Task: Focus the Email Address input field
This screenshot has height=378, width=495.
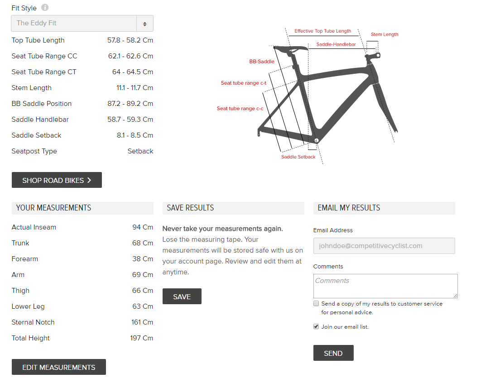Action: point(384,246)
